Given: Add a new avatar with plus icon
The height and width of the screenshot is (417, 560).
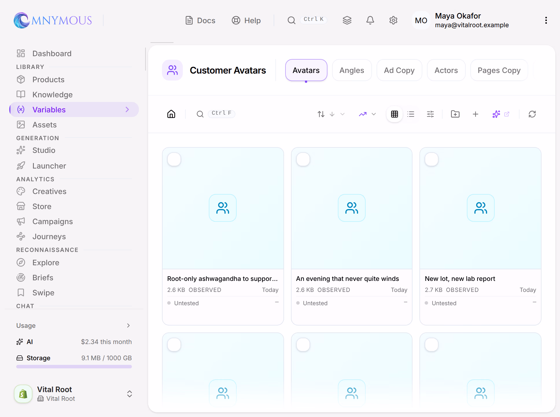Looking at the screenshot, I should [476, 114].
